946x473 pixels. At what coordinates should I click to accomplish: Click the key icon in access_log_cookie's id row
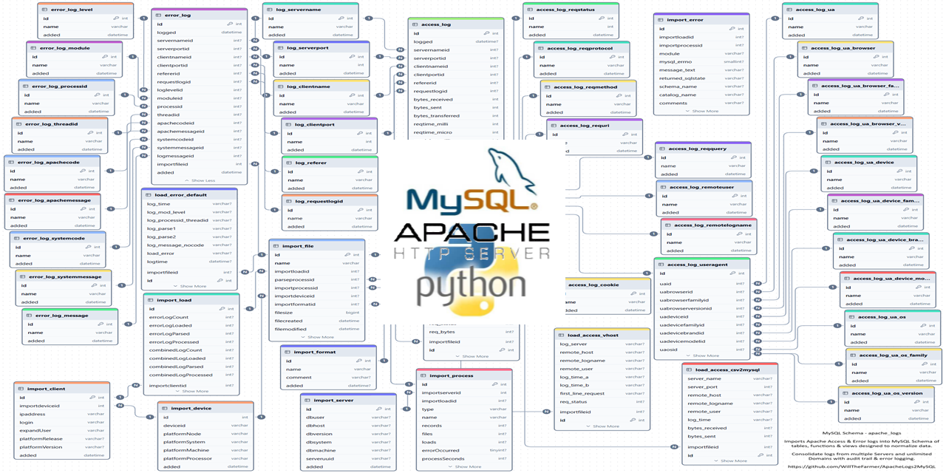(633, 293)
